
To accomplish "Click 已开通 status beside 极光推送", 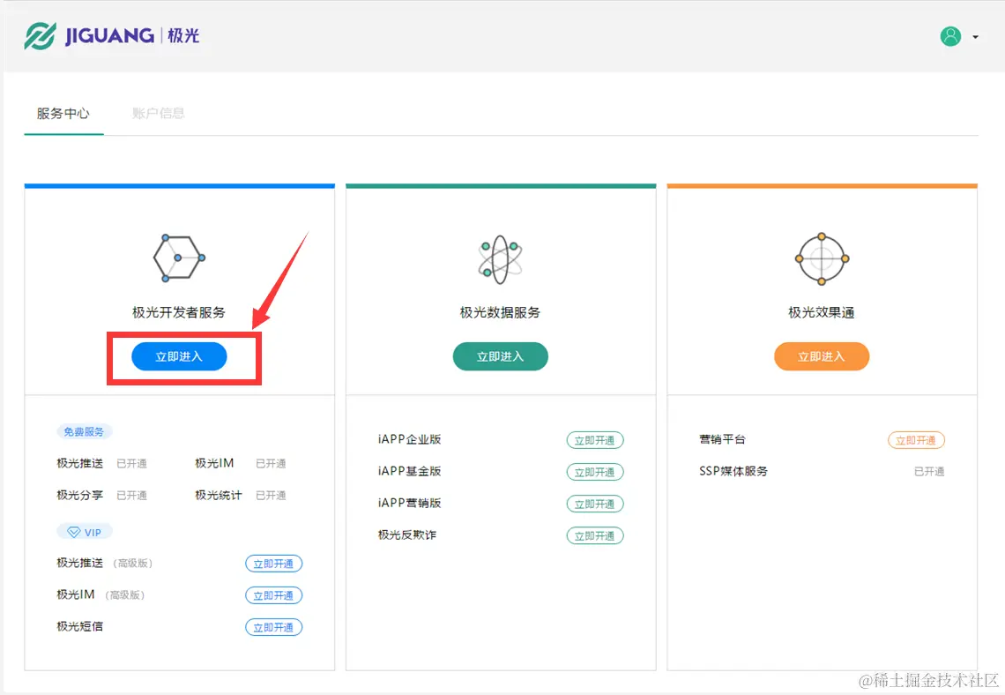I will point(132,464).
